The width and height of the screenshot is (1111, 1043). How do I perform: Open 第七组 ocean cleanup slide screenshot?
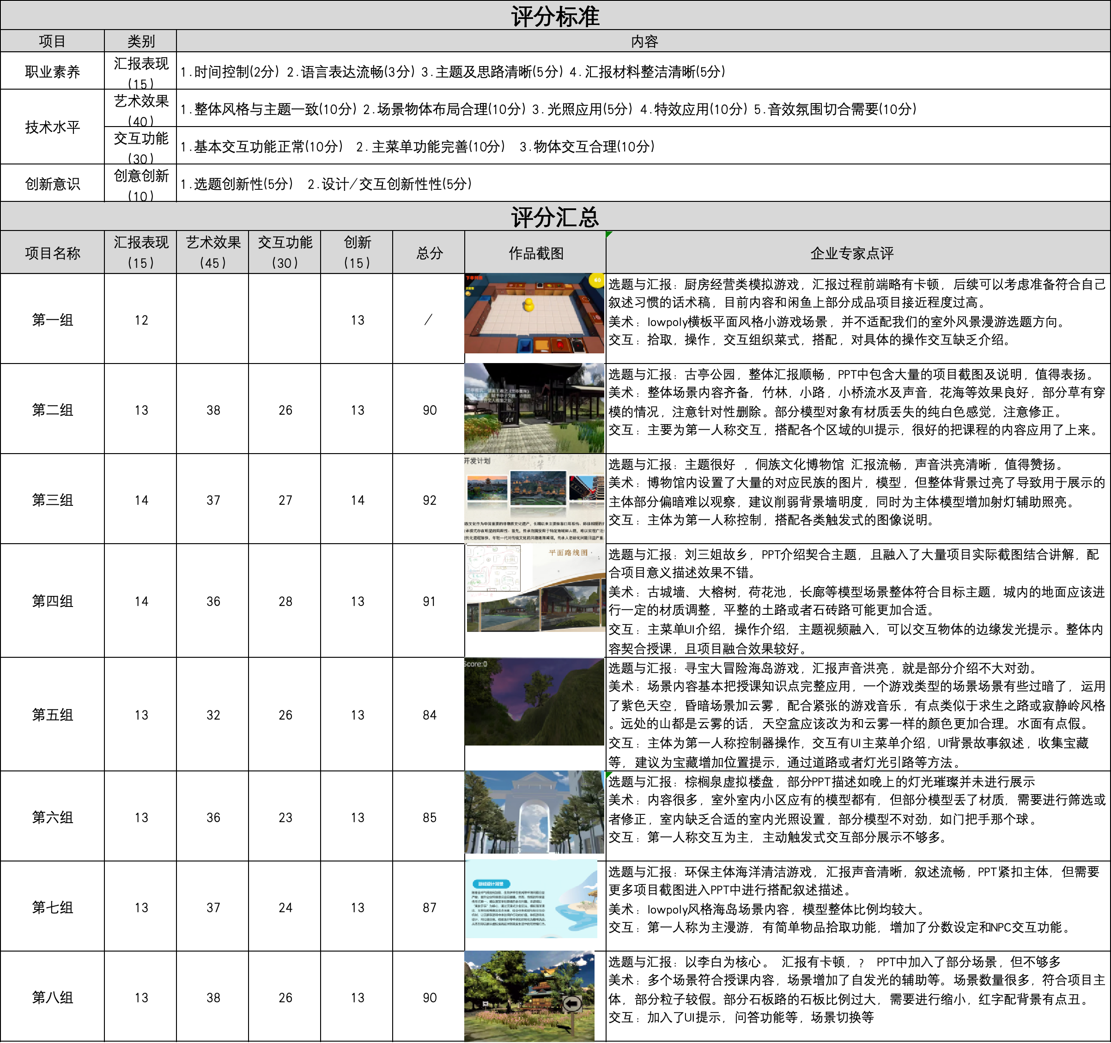pos(531,899)
